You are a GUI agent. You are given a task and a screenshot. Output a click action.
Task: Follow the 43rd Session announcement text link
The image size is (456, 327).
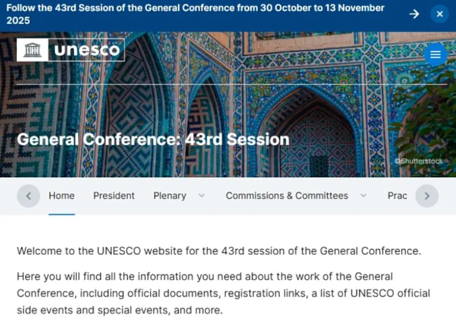[195, 14]
